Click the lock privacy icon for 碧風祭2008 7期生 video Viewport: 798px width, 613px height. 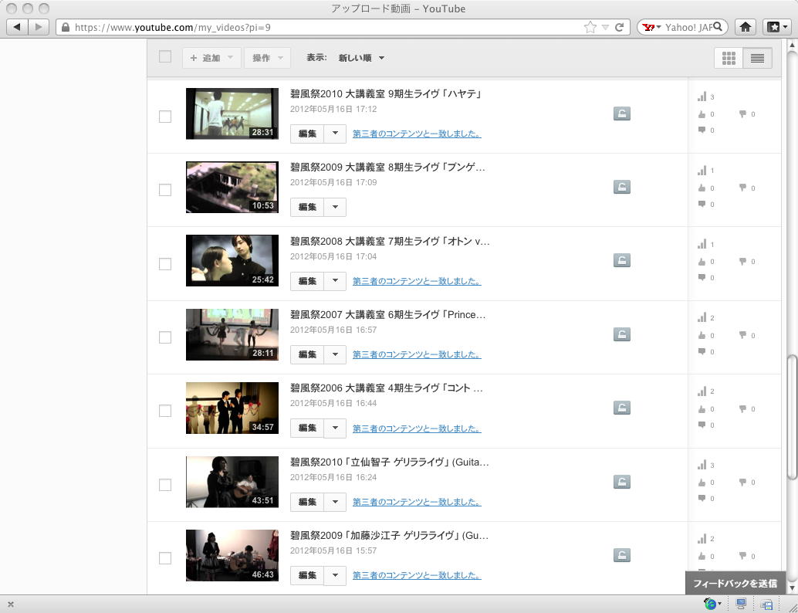click(621, 261)
